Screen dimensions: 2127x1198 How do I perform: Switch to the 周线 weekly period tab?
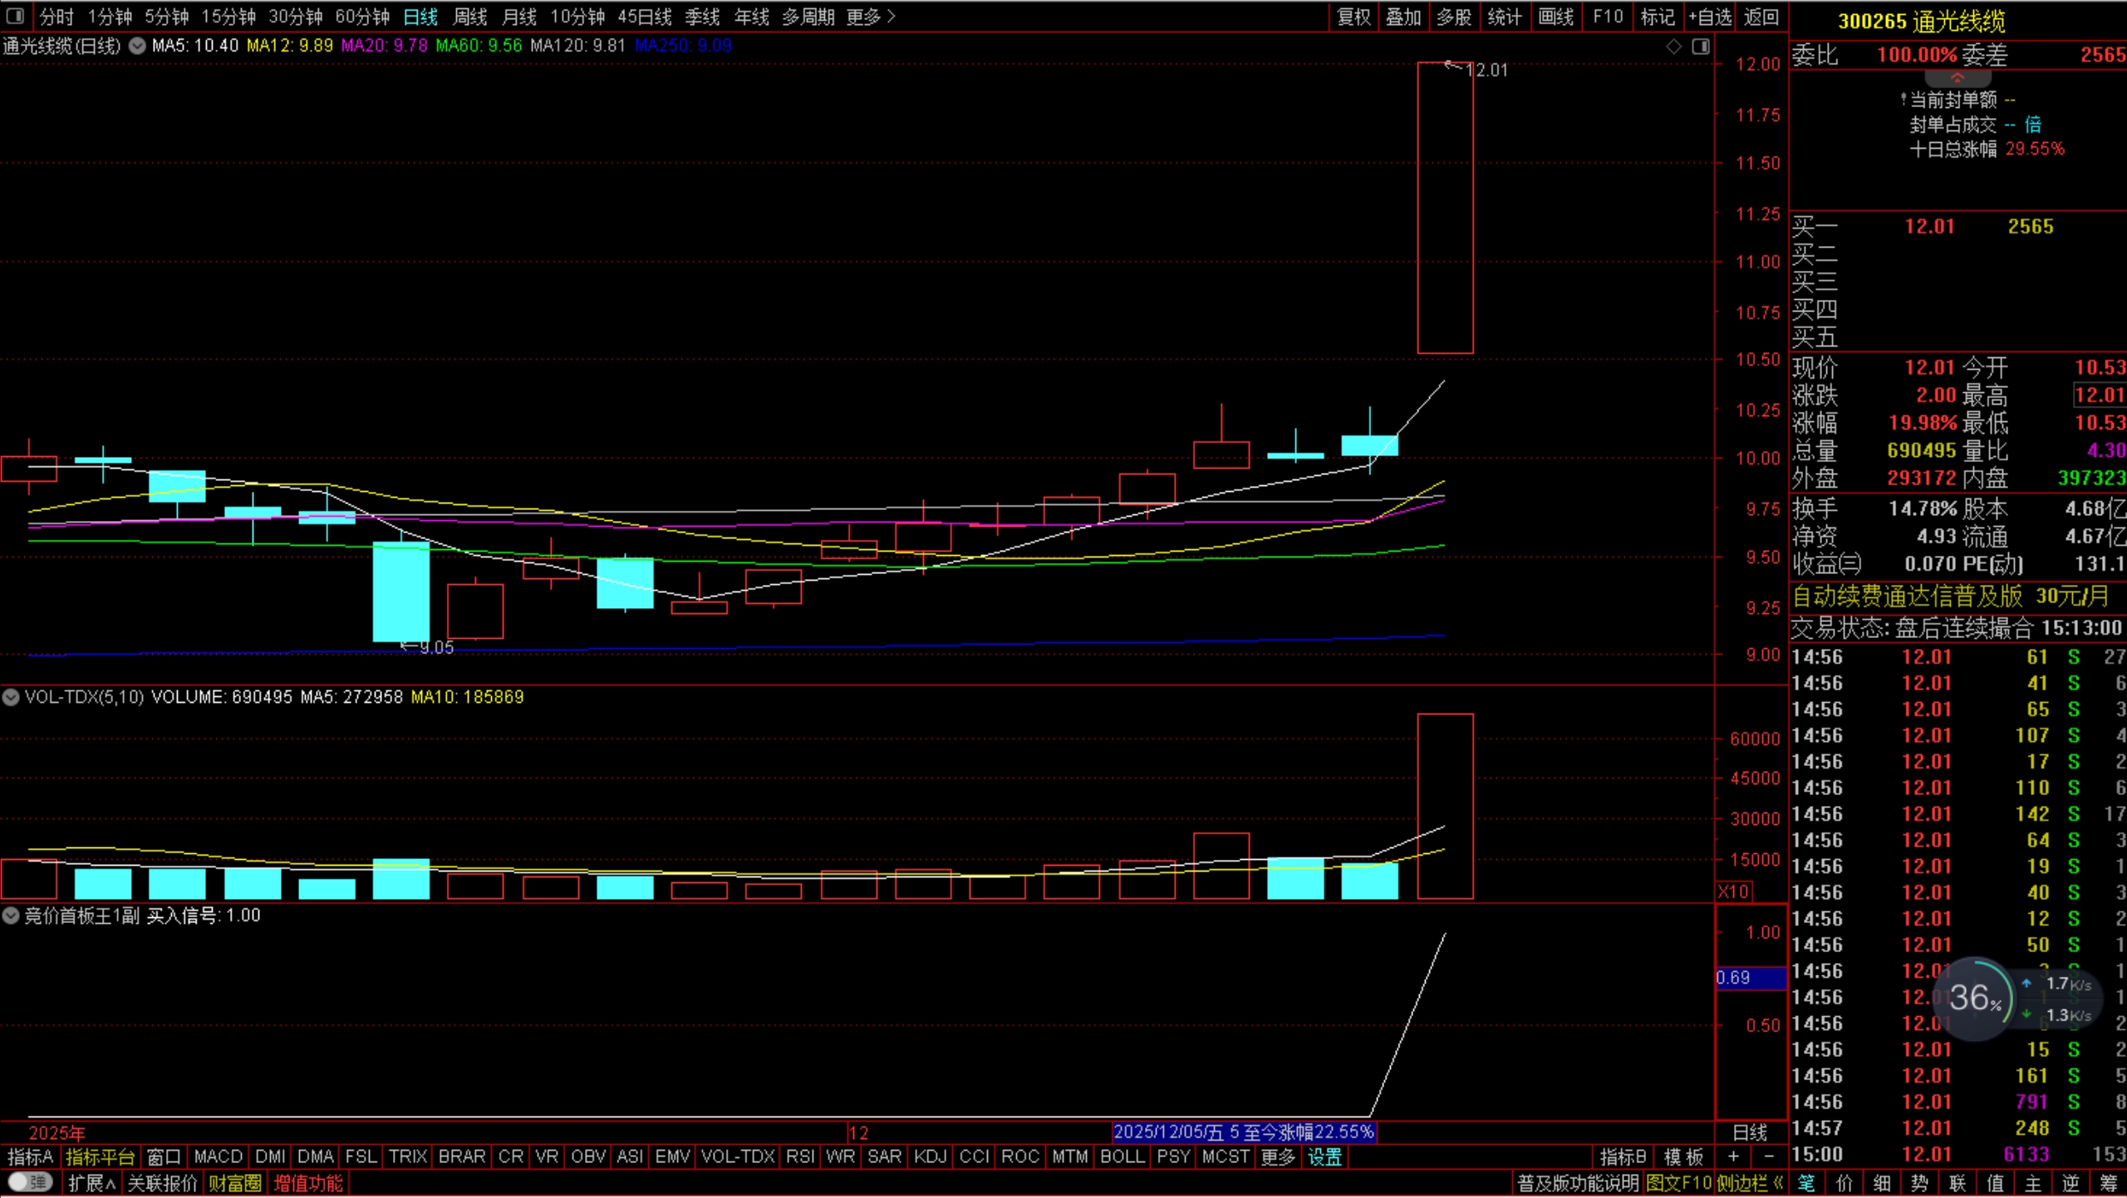point(469,17)
